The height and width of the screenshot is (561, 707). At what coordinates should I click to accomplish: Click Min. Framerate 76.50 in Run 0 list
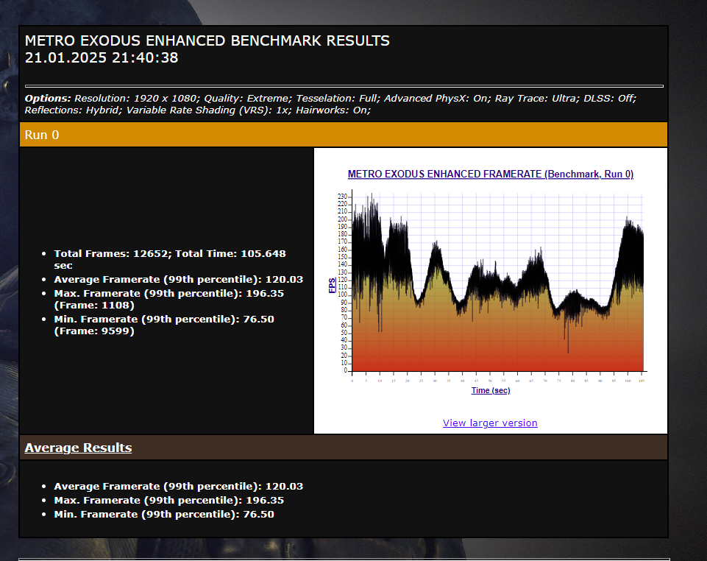pos(164,319)
